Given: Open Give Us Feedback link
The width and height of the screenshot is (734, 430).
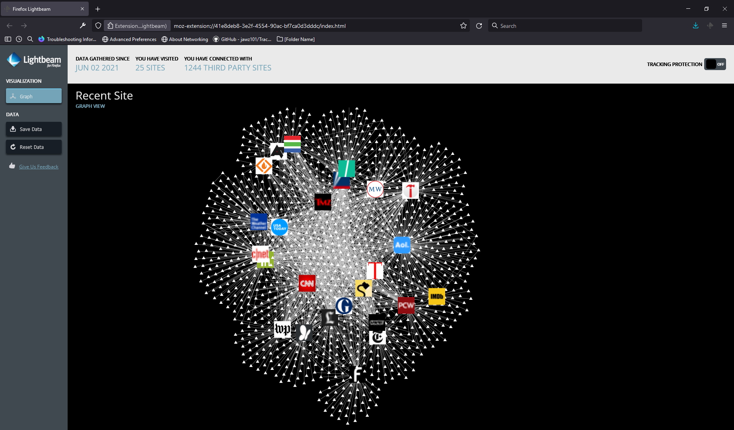Looking at the screenshot, I should pyautogui.click(x=39, y=166).
